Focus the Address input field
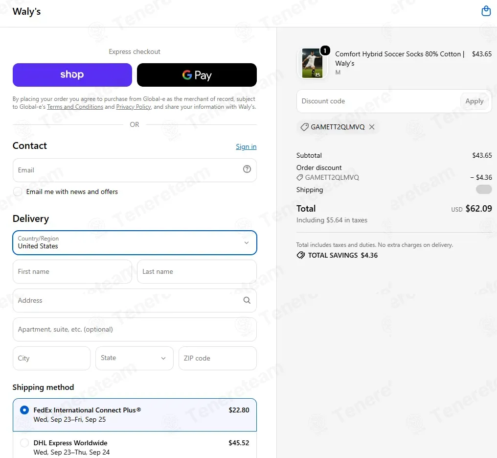 tap(135, 301)
